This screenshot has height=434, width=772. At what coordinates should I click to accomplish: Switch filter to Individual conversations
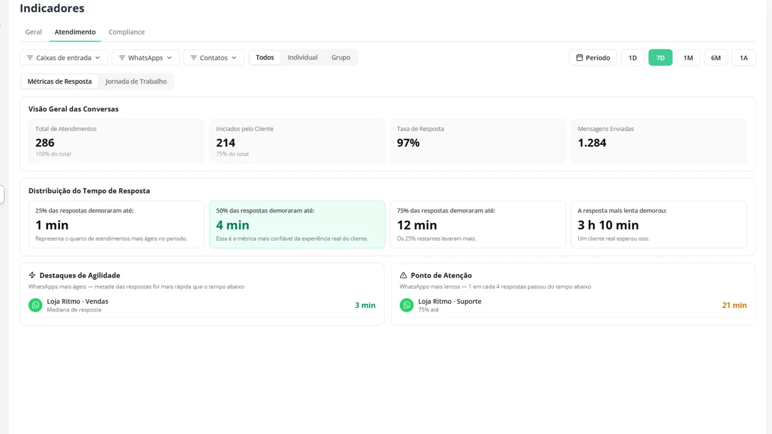coord(303,57)
